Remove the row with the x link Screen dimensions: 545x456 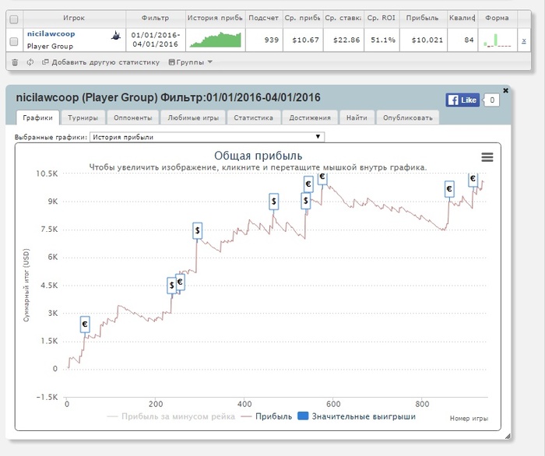pos(524,41)
